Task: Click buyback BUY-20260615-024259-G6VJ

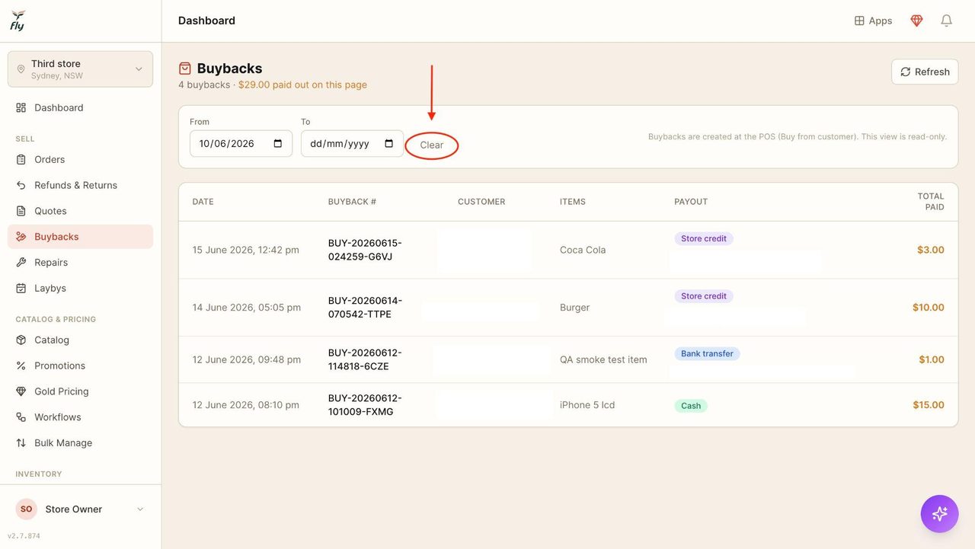Action: click(365, 250)
